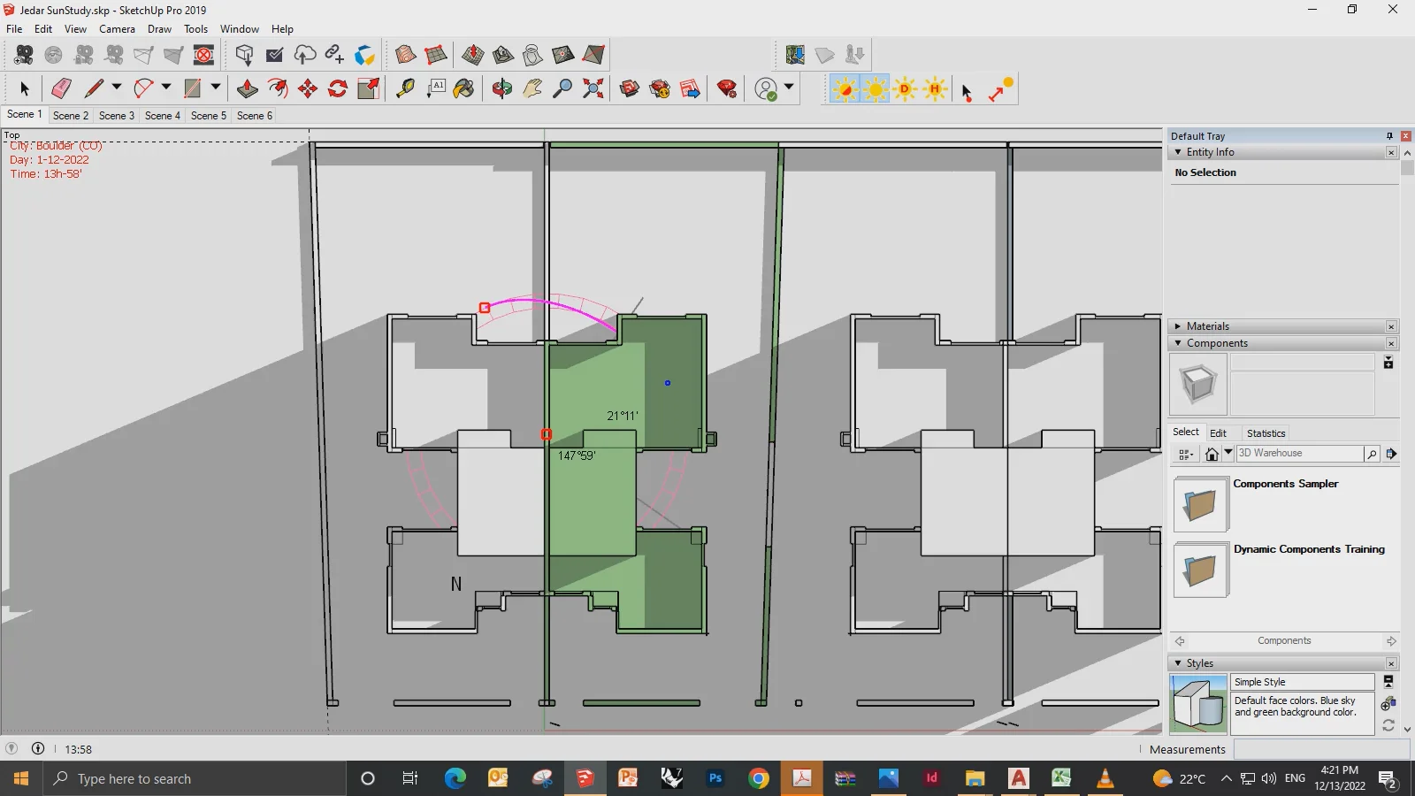The height and width of the screenshot is (796, 1415).
Task: Activate the Push/Pull tool
Action: coord(248,88)
